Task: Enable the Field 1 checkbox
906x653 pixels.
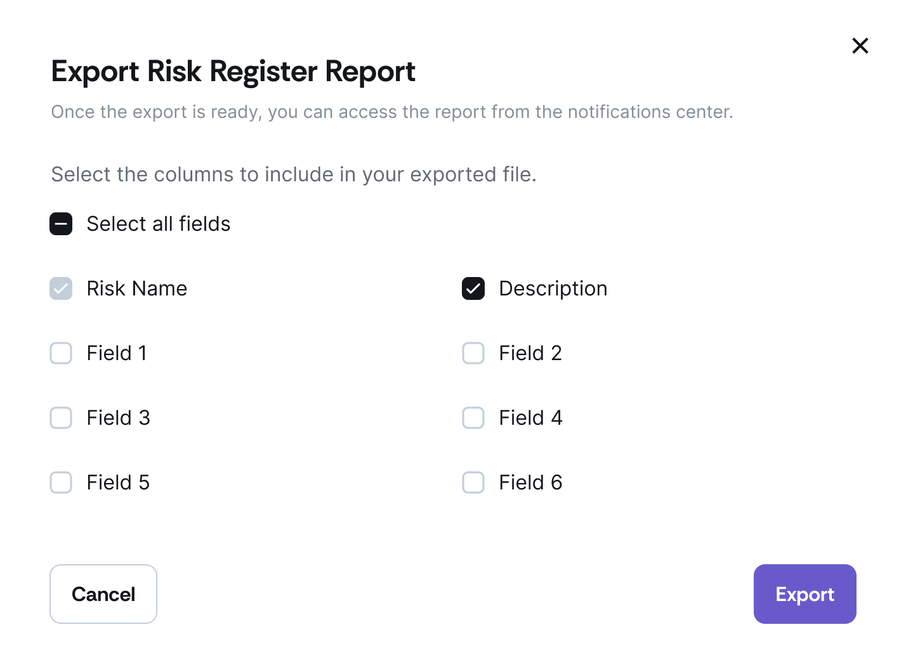Action: pyautogui.click(x=61, y=353)
